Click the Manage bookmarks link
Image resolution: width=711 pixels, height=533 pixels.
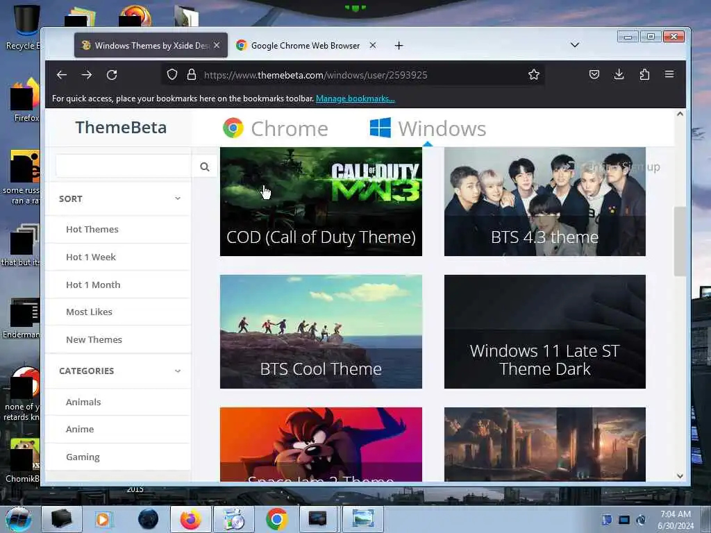point(355,99)
